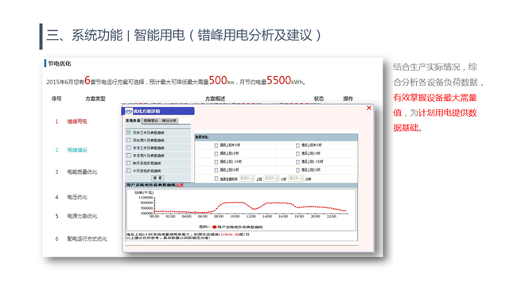Click the red legend dot for 用户总耗电负荷典型曲线
The image size is (509, 286).
tap(214, 227)
